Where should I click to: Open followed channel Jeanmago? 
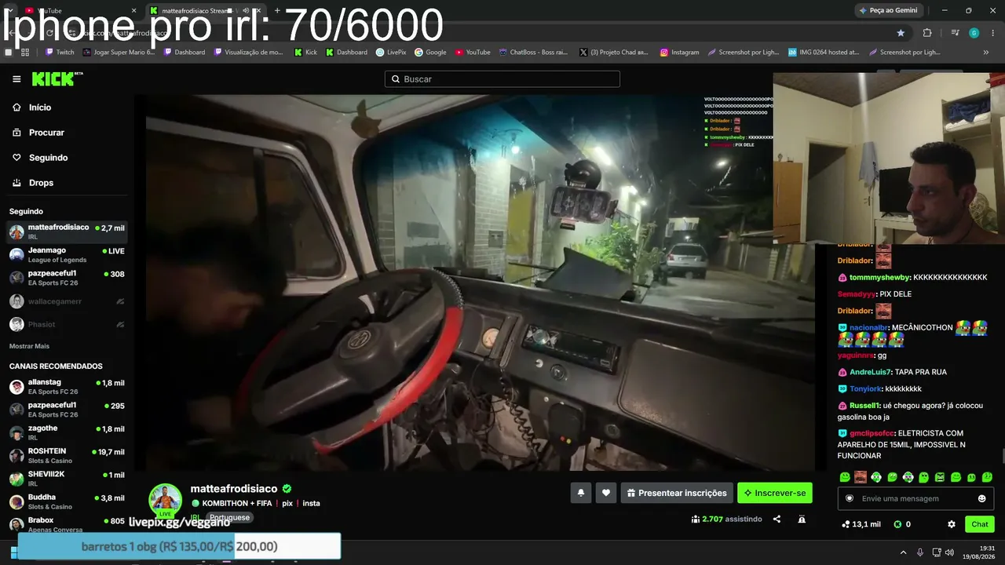click(67, 254)
